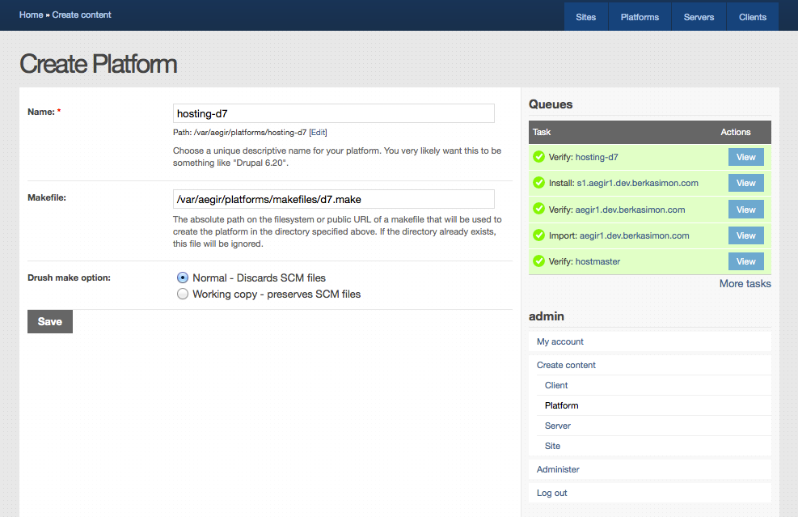The image size is (798, 517).
Task: Focus the Name input field
Action: (x=333, y=113)
